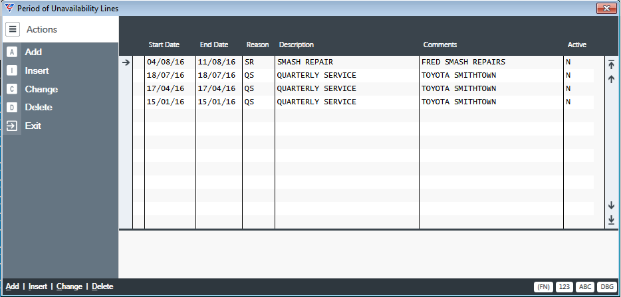
Task: Select QS reason in the 15/01/16 row
Action: (x=249, y=102)
